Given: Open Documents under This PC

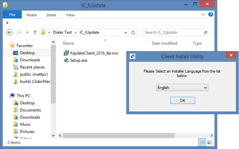Looking at the screenshot, I should pos(31,110).
